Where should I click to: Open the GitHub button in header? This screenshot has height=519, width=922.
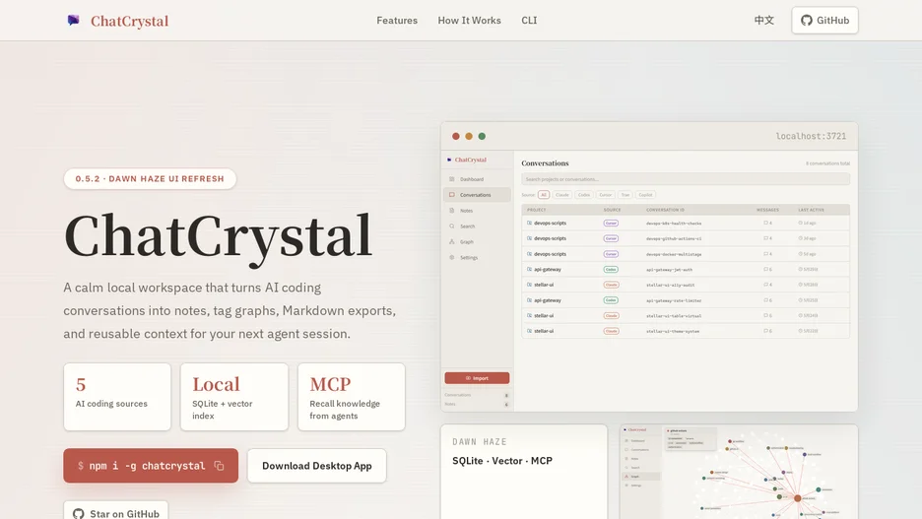(x=824, y=20)
